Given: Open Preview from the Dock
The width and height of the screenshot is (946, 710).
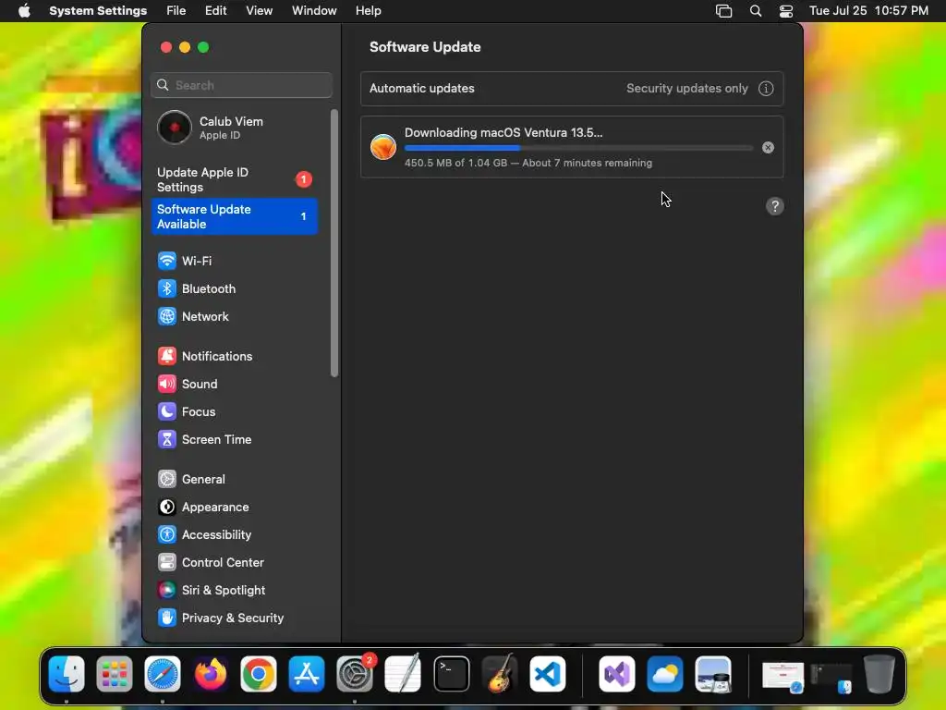Looking at the screenshot, I should tap(713, 674).
